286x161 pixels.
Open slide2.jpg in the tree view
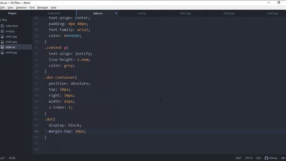(x=11, y=42)
